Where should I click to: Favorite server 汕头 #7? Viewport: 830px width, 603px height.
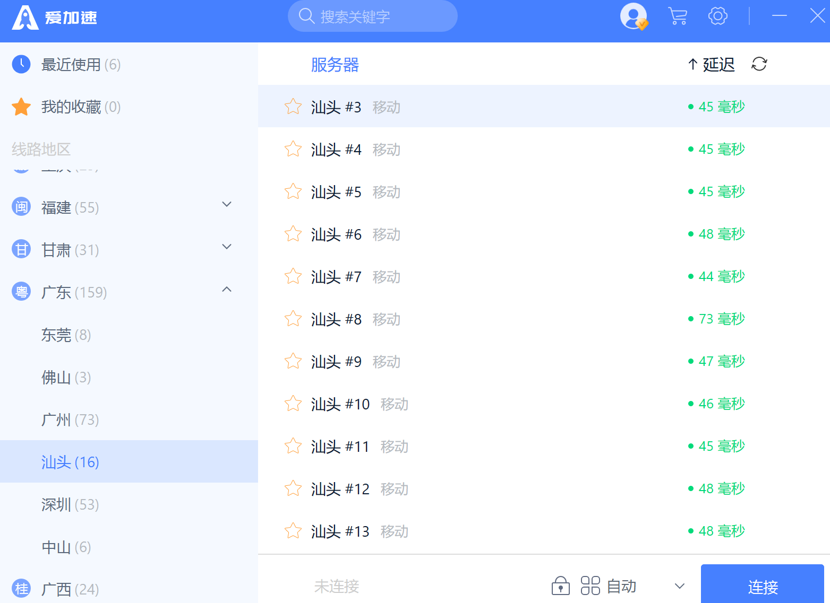tap(293, 276)
